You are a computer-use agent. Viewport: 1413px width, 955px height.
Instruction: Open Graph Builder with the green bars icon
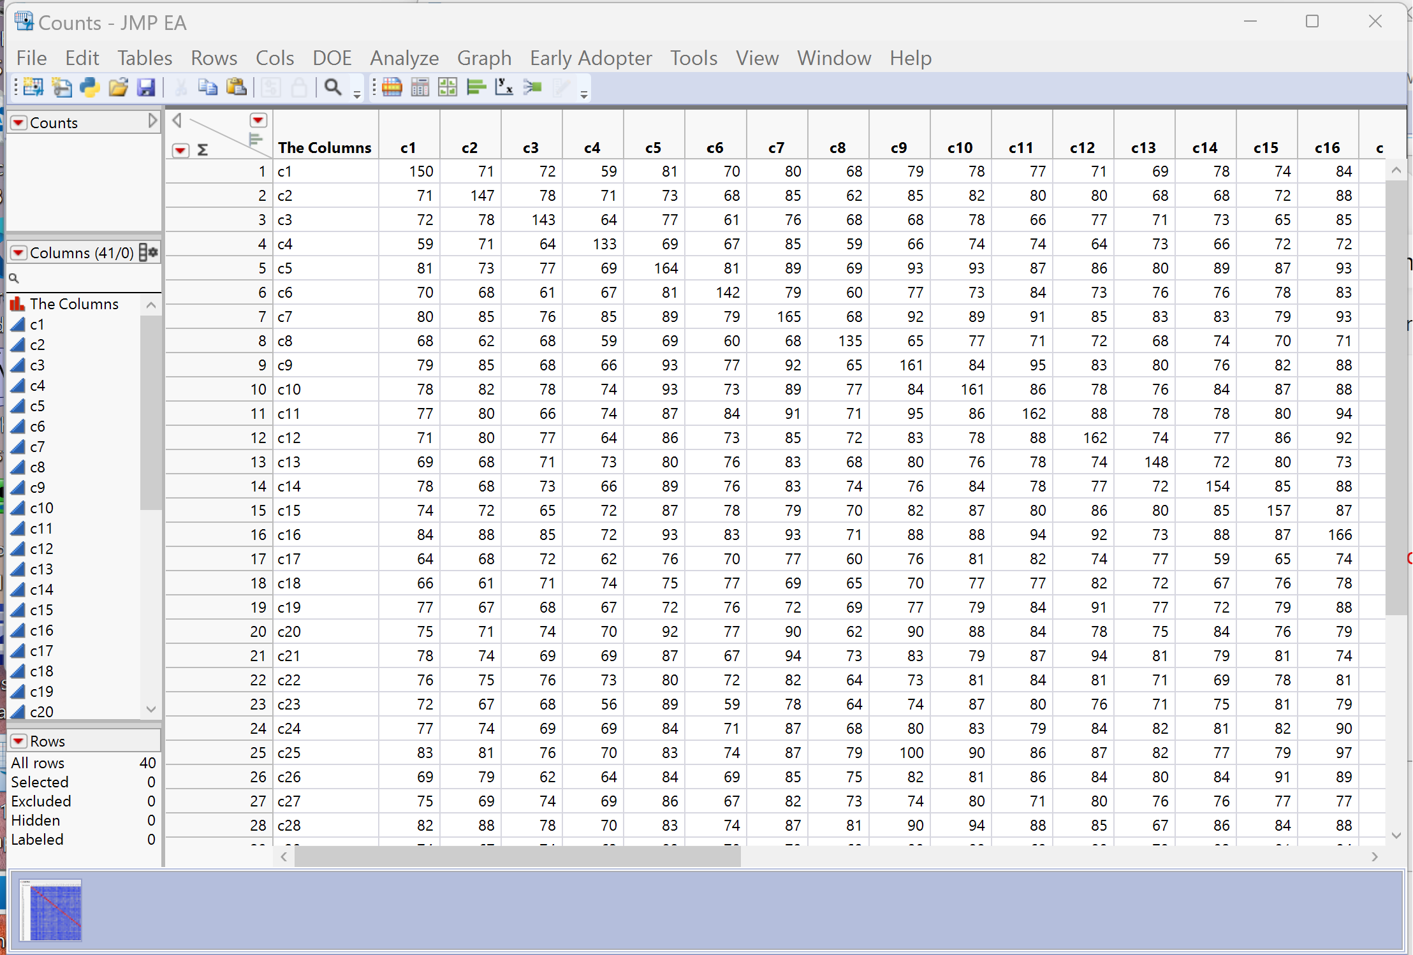[476, 87]
